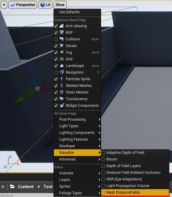Click the Particles Sprite icon
This screenshot has width=172, height=197.
[x=62, y=79]
